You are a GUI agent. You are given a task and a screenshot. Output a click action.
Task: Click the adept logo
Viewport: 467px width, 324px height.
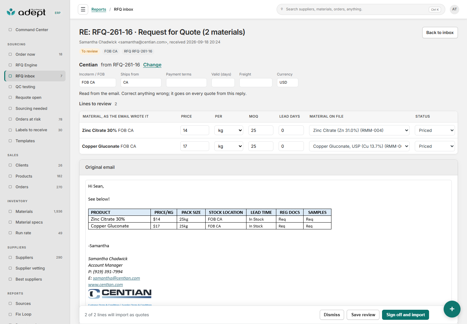(x=26, y=12)
